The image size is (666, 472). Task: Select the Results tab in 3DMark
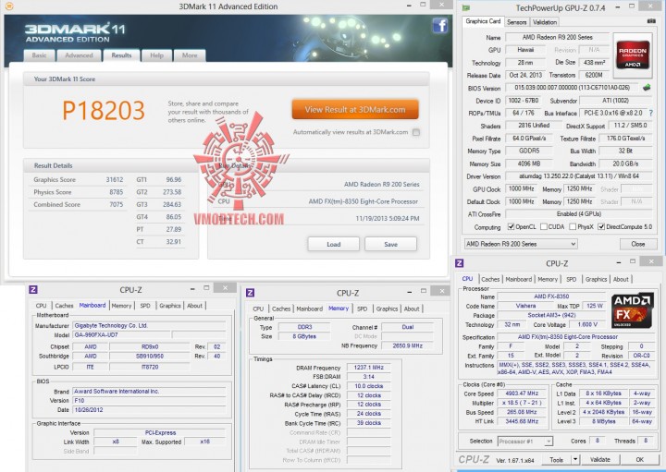click(121, 55)
